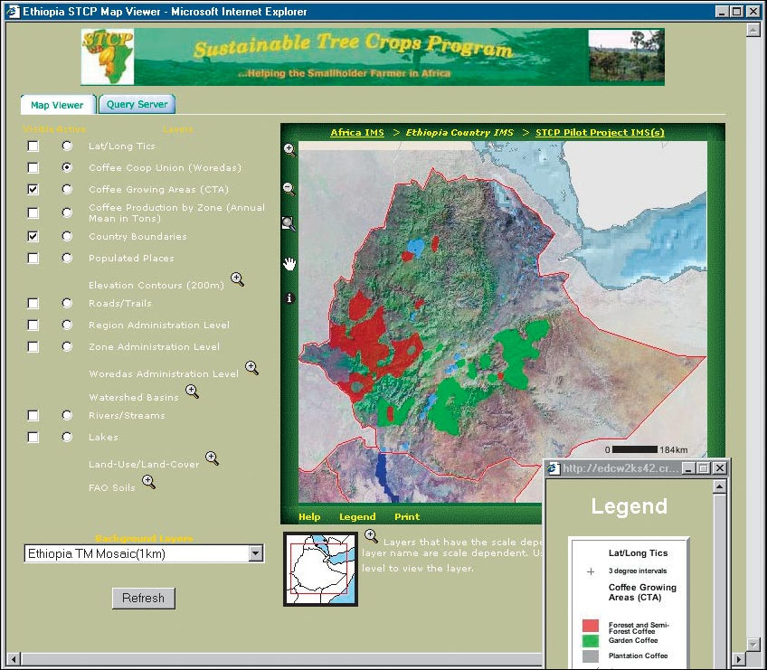Click magnifier icon next to Woredas Administration Level
This screenshot has height=670, width=767.
coord(252,368)
